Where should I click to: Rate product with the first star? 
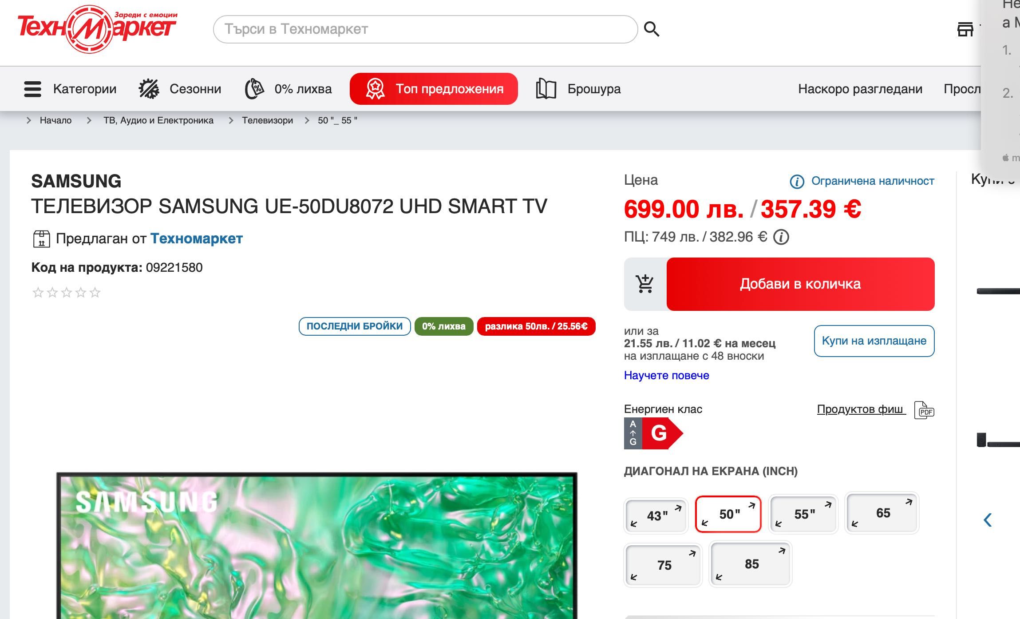coord(38,292)
